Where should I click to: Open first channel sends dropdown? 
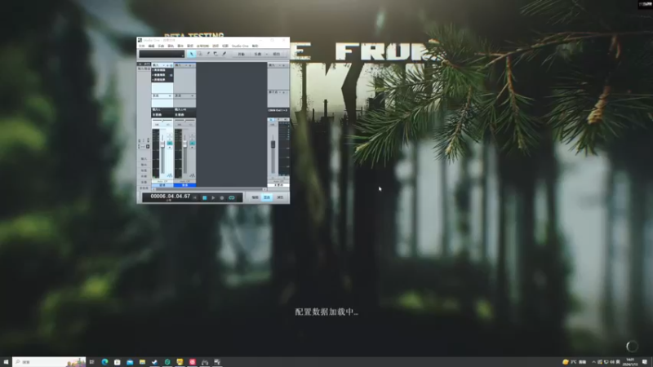[x=170, y=95]
